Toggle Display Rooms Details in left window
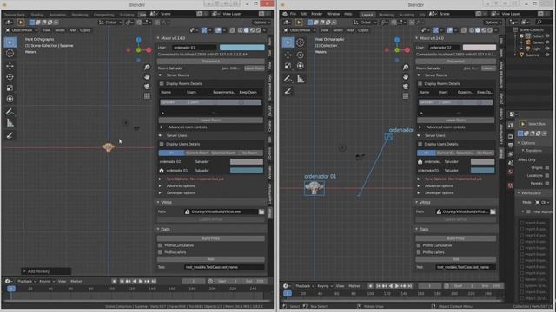The height and width of the screenshot is (312, 556). 162,83
